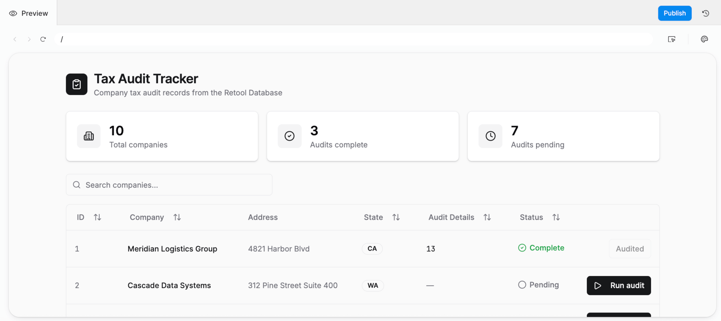
Task: Click the Address column header
Action: tap(263, 217)
